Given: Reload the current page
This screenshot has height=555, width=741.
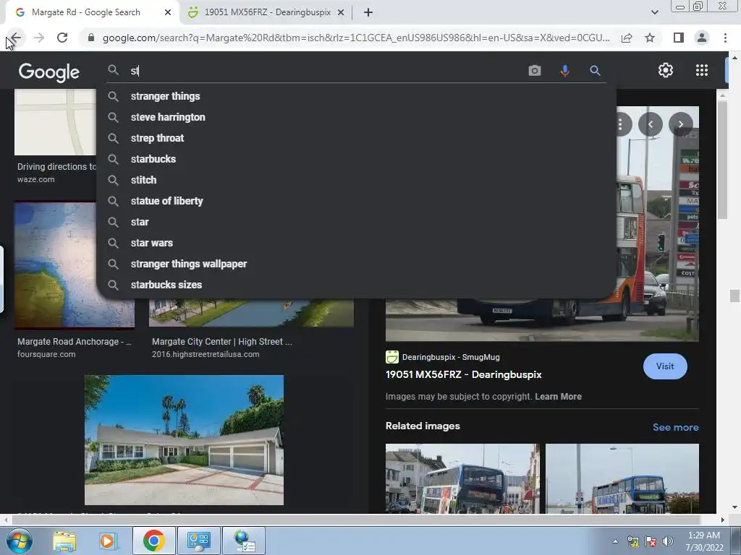Looking at the screenshot, I should tap(62, 38).
